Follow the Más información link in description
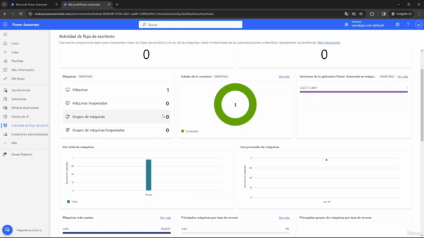The image size is (424, 238). click(329, 42)
